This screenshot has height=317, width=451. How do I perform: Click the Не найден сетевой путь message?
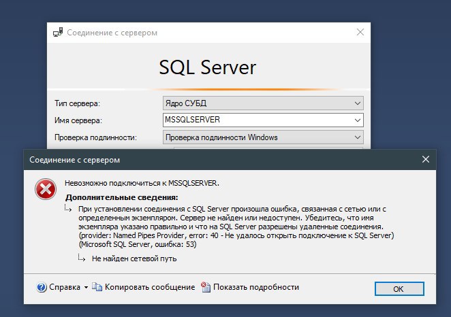(x=134, y=258)
